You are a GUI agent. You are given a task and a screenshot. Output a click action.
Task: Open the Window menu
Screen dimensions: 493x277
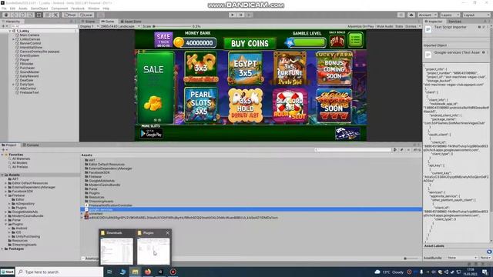pyautogui.click(x=94, y=8)
